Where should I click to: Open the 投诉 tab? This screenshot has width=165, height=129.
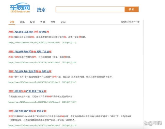tap(32, 22)
